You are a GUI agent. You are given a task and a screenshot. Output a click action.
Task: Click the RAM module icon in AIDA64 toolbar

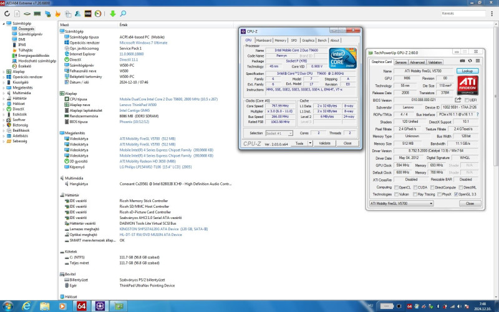point(37,14)
